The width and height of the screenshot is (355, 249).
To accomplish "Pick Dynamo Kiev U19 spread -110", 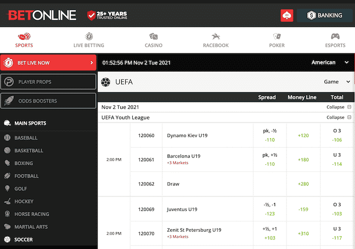I will click(270, 136).
